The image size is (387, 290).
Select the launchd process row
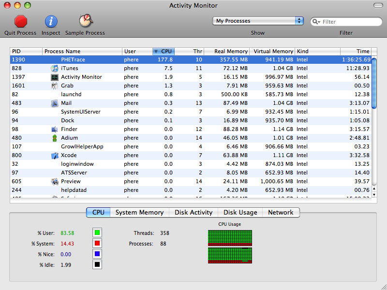(x=191, y=94)
